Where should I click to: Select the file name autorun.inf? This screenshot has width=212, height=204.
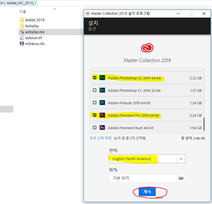tap(34, 38)
